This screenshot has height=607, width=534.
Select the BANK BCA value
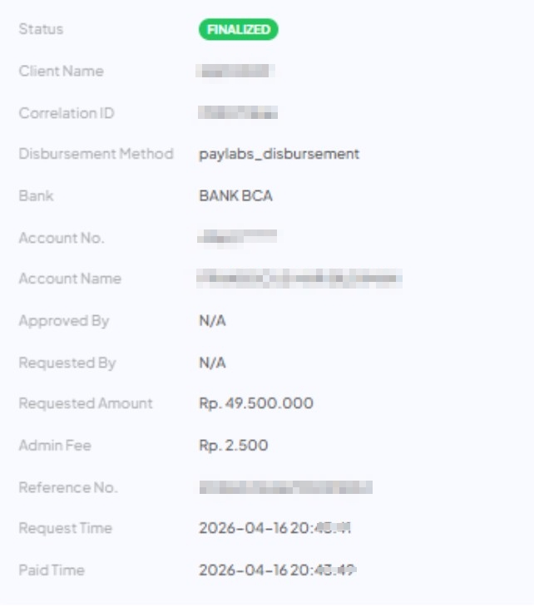[235, 196]
